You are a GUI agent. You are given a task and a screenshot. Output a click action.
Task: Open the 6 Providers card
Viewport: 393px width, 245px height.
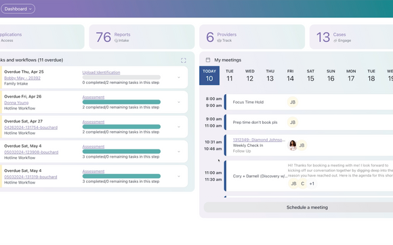(252, 37)
